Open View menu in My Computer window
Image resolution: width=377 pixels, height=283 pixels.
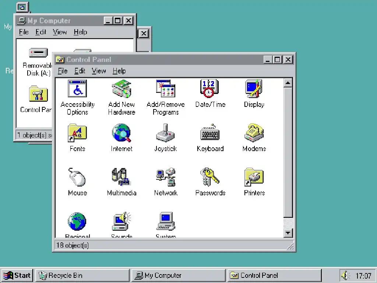coord(60,32)
